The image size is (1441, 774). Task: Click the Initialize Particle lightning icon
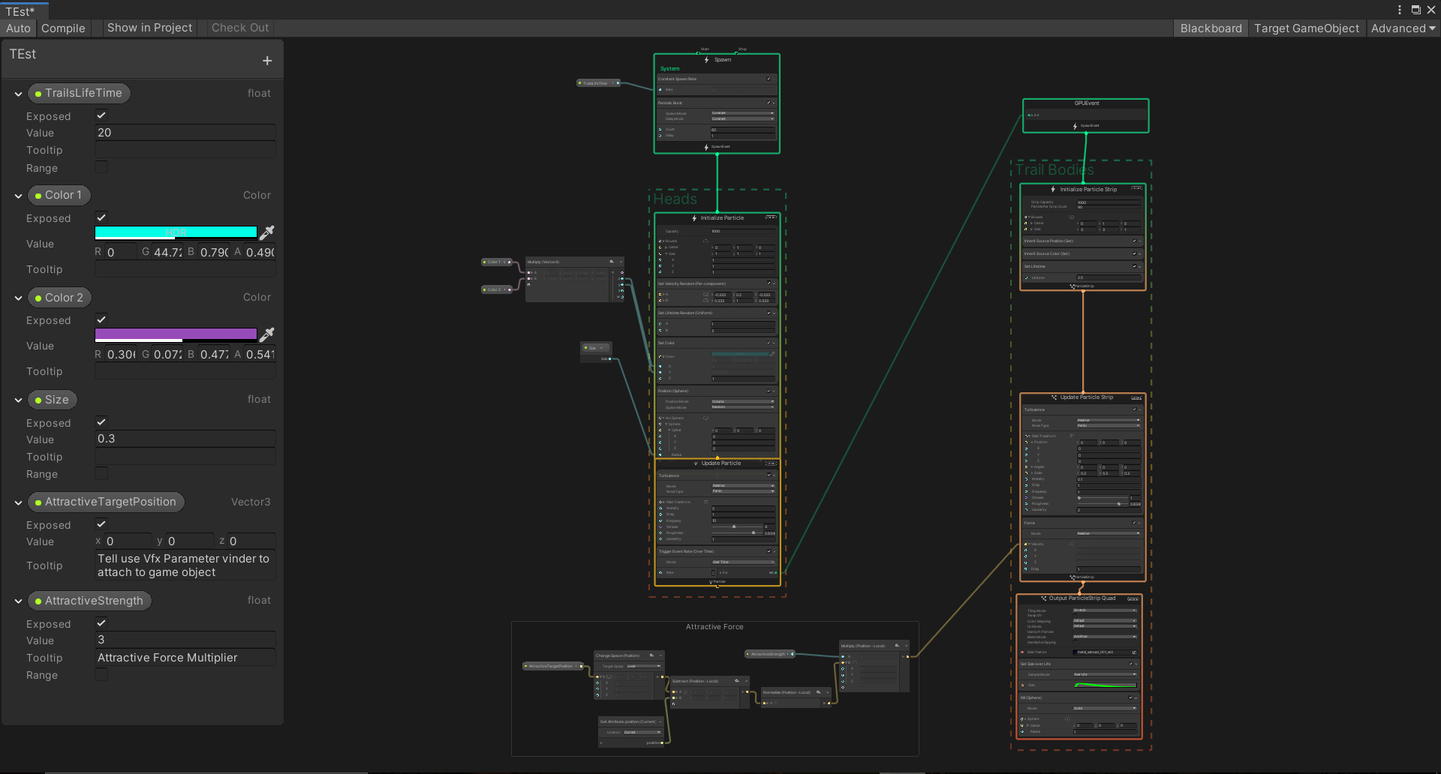694,218
